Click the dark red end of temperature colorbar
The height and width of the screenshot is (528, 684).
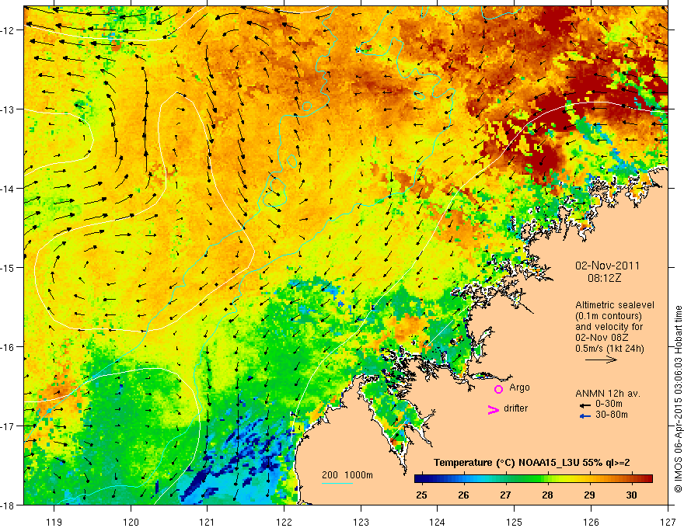pos(647,479)
